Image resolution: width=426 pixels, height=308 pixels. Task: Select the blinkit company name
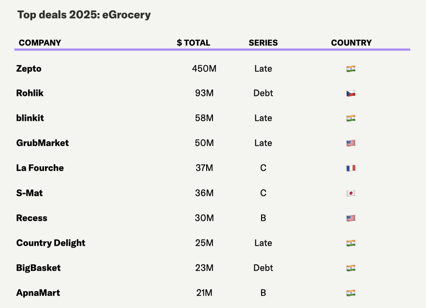point(30,118)
